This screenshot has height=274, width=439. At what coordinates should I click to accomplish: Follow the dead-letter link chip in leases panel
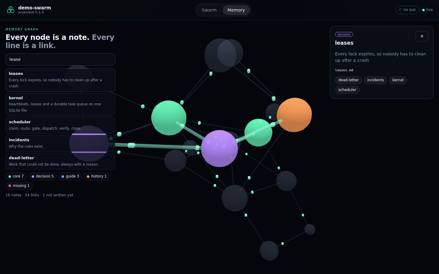[x=348, y=80]
